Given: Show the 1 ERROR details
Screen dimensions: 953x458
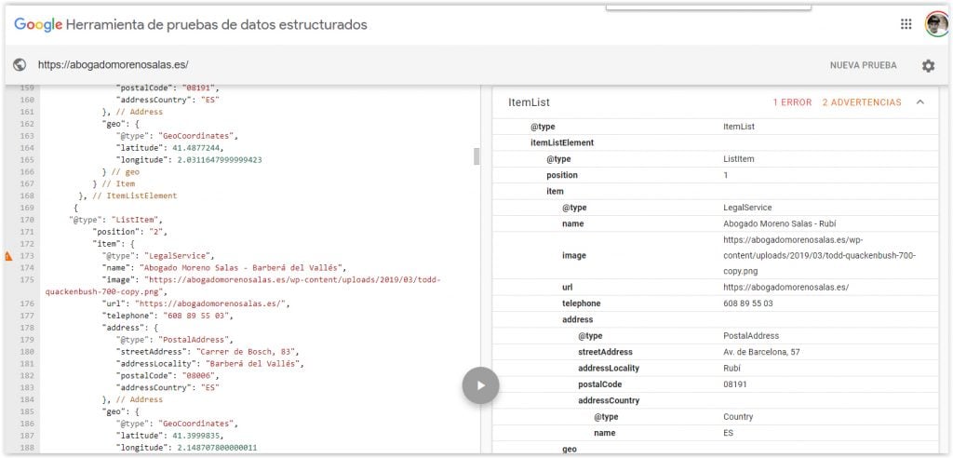Looking at the screenshot, I should tap(792, 102).
